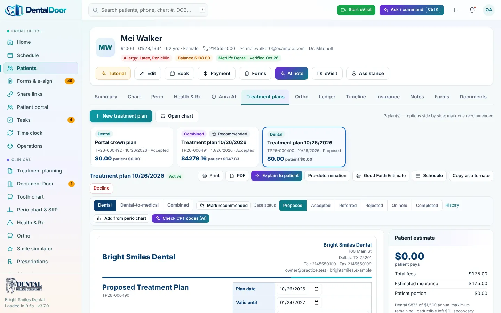Open Time clock in sidebar

coord(41,133)
